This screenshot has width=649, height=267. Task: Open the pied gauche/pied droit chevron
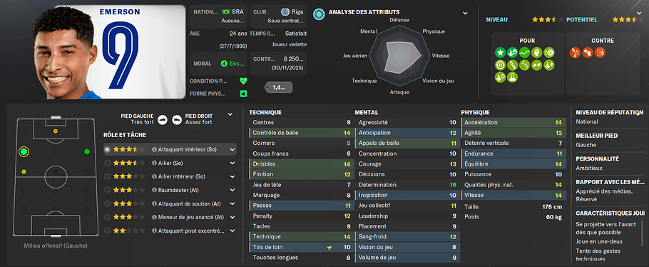click(230, 114)
